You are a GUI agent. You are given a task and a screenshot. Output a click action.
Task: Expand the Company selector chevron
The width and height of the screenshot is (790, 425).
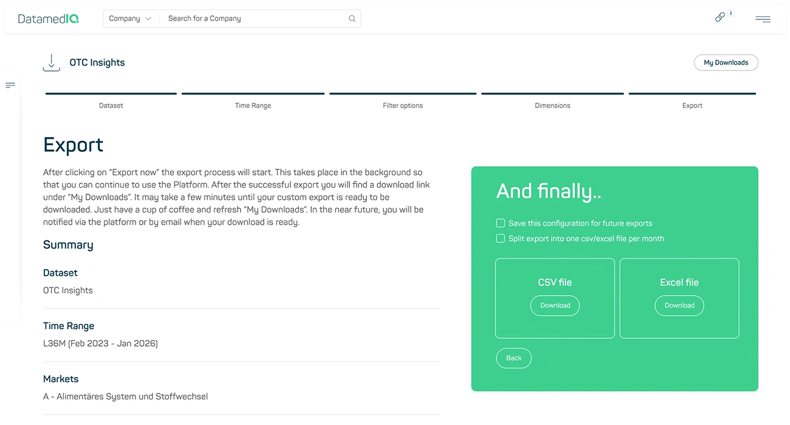149,18
